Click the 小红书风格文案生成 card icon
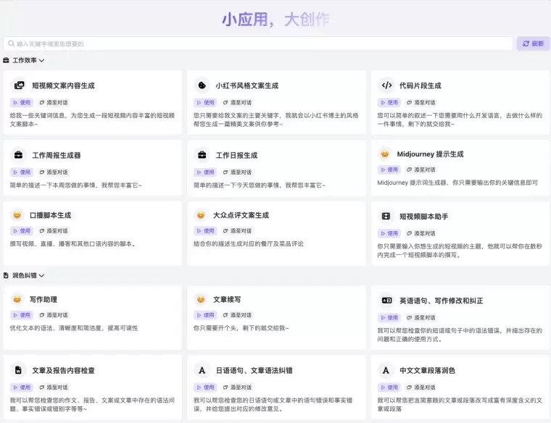 click(x=202, y=85)
